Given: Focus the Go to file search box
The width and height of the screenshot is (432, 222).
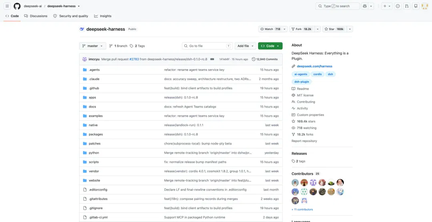Looking at the screenshot, I should coord(207,46).
